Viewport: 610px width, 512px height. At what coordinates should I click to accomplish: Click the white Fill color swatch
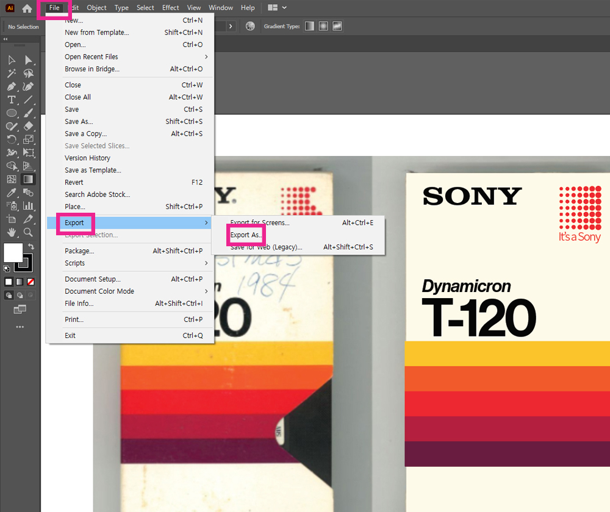pos(13,253)
